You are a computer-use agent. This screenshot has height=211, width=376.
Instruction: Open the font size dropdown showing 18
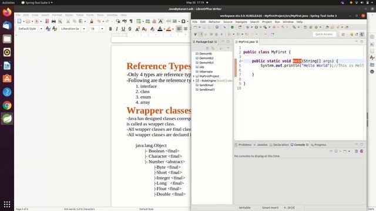coord(102,29)
